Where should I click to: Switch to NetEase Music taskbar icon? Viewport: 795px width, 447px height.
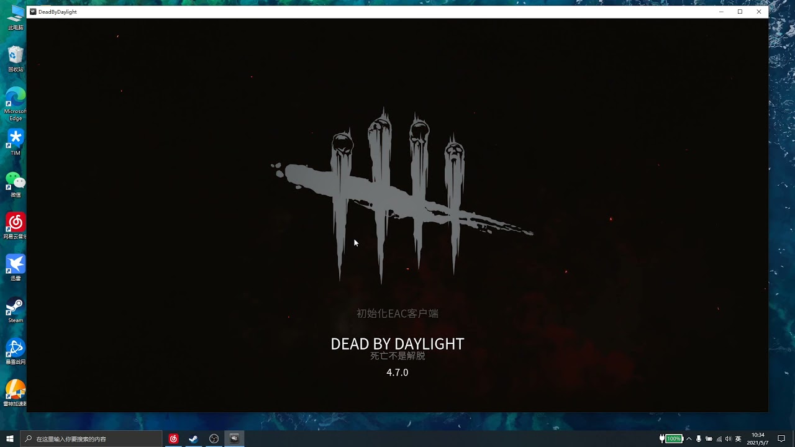[173, 439]
